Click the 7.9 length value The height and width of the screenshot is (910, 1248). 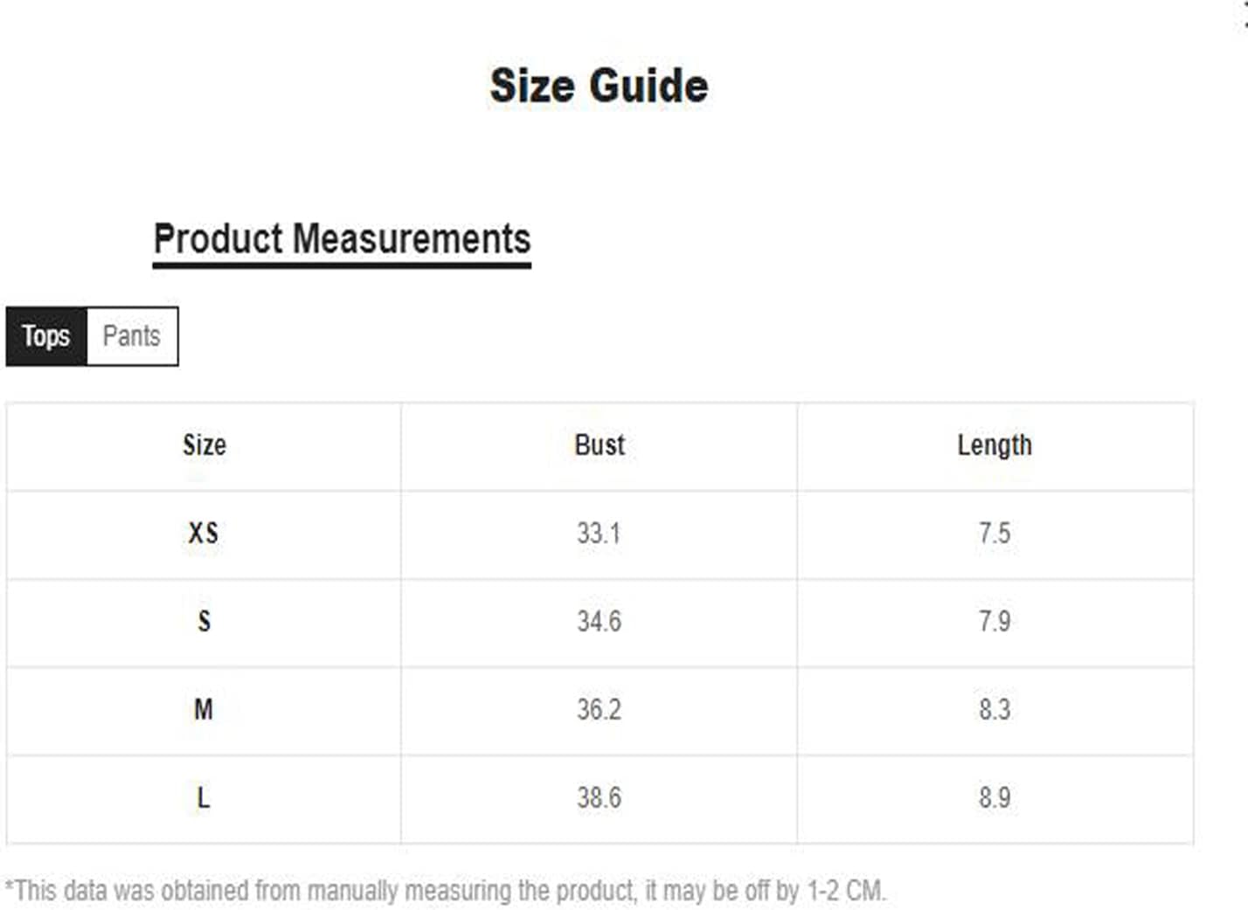coord(995,622)
